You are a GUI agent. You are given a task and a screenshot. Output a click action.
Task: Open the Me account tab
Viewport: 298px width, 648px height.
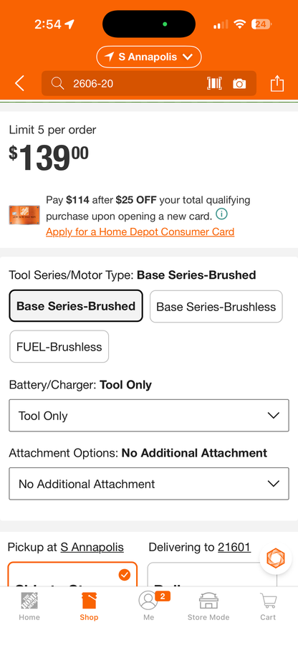[149, 606]
